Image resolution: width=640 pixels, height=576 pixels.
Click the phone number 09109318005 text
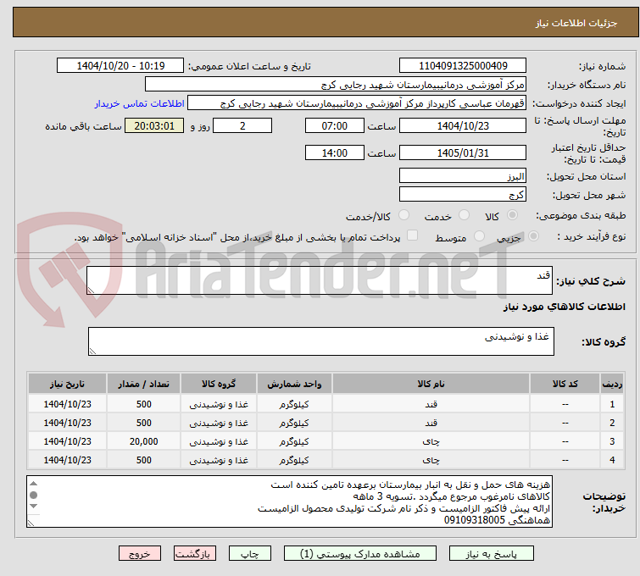coord(475,520)
